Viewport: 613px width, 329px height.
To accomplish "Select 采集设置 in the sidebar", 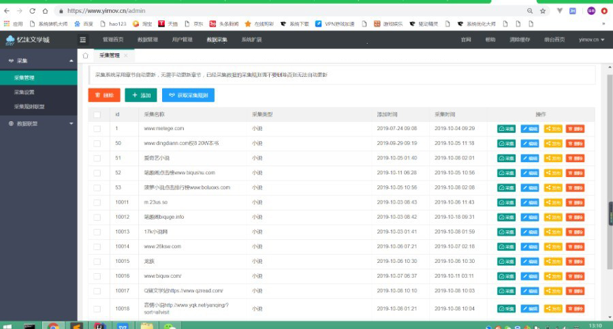I will coord(25,92).
